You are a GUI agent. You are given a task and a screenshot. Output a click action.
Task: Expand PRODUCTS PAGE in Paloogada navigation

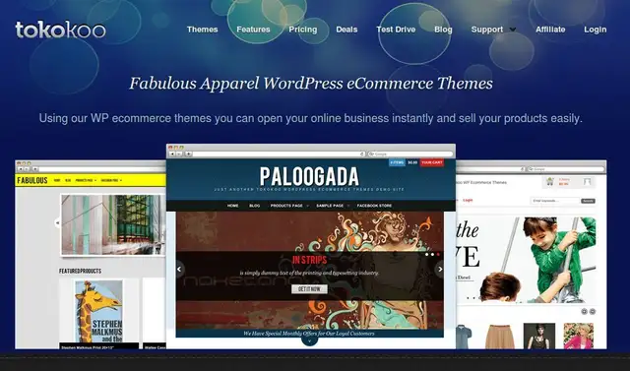(289, 206)
